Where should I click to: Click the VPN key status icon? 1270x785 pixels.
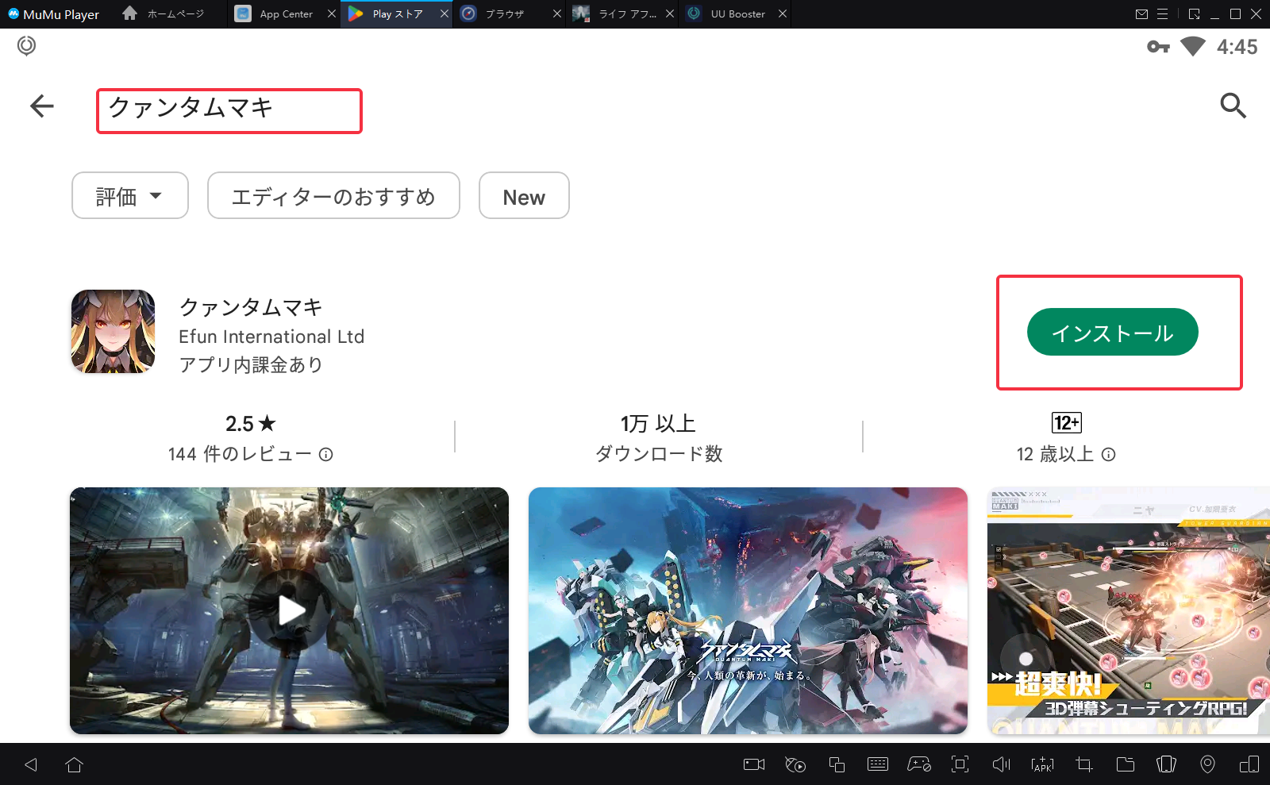(1159, 47)
